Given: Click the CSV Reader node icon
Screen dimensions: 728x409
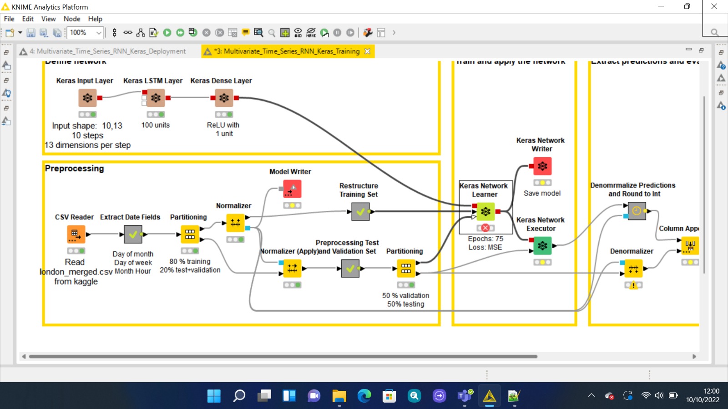Looking at the screenshot, I should (76, 234).
